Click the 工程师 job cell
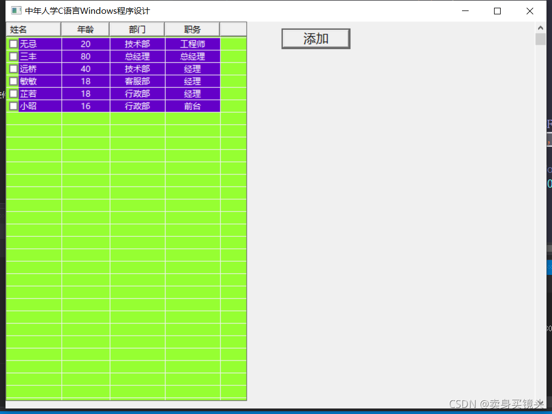The height and width of the screenshot is (414, 552). (193, 44)
